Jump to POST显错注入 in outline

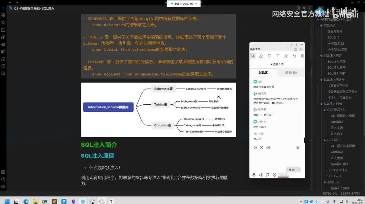point(337,170)
